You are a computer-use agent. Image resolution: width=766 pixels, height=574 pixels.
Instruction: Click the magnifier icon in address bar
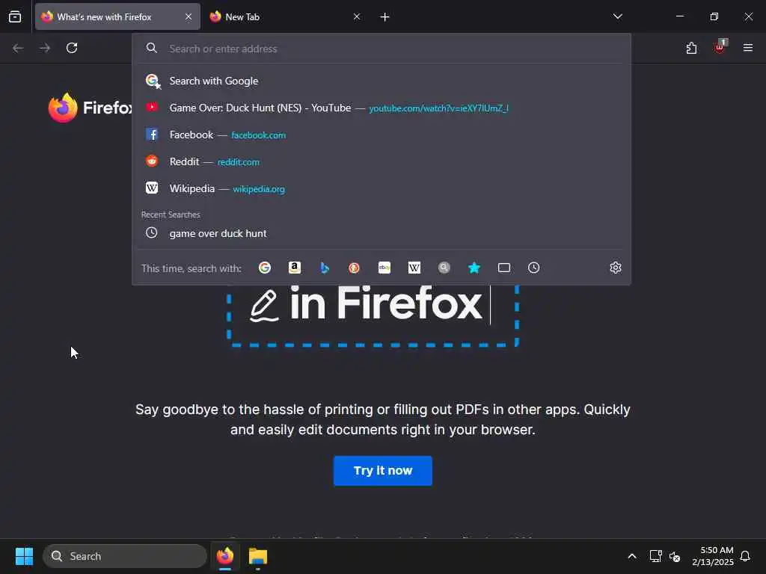[151, 48]
